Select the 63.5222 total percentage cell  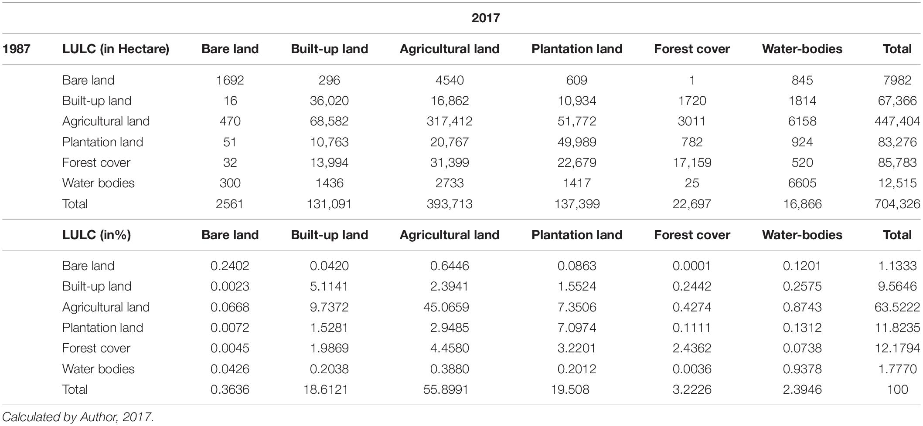pyautogui.click(x=897, y=307)
